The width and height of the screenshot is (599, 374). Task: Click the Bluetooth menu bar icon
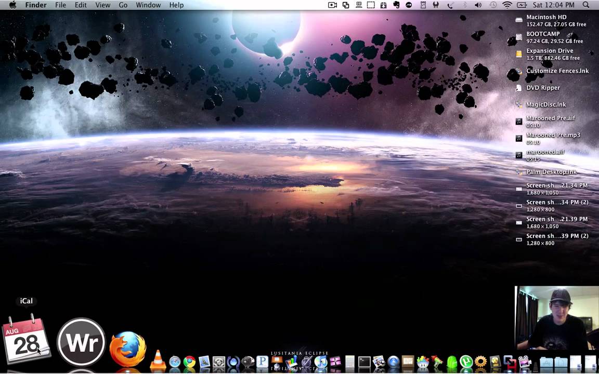tap(464, 5)
